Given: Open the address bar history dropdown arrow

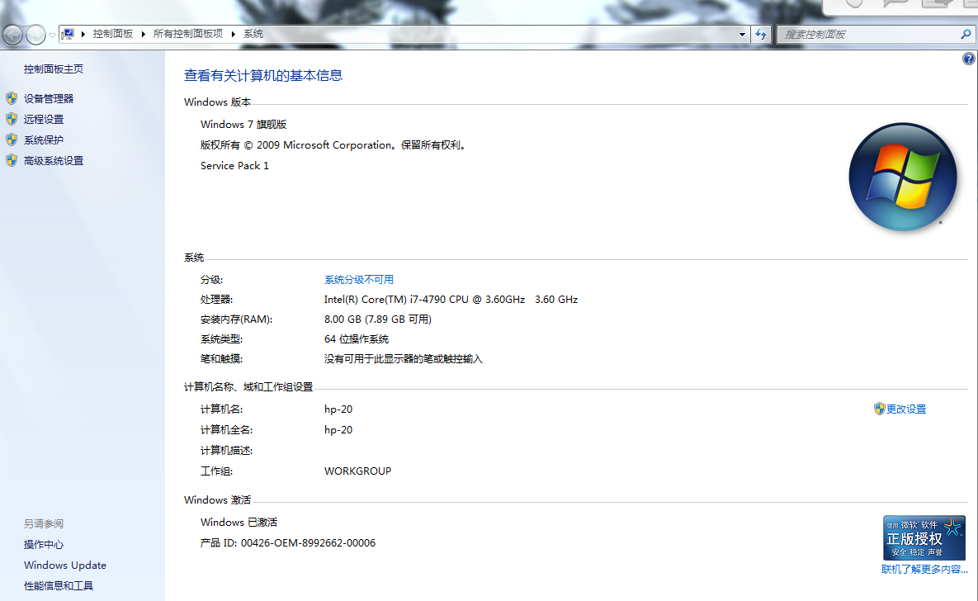Looking at the screenshot, I should (742, 35).
